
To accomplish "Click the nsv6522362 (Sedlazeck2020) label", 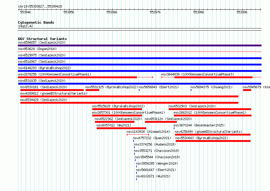I will (118, 119).
